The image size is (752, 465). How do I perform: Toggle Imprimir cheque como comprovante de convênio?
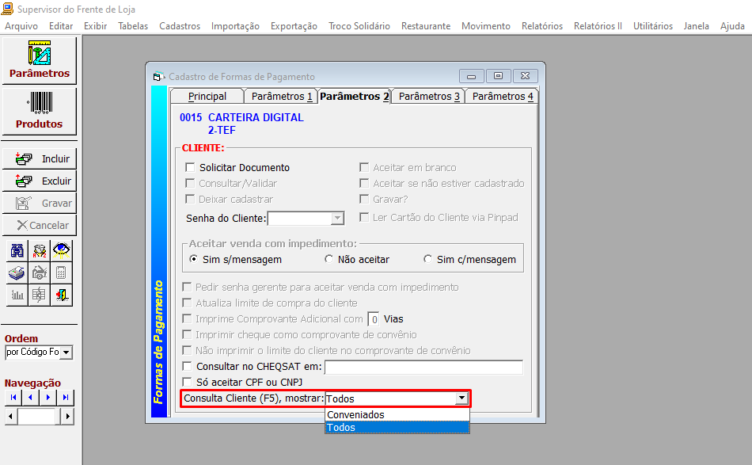tap(187, 334)
